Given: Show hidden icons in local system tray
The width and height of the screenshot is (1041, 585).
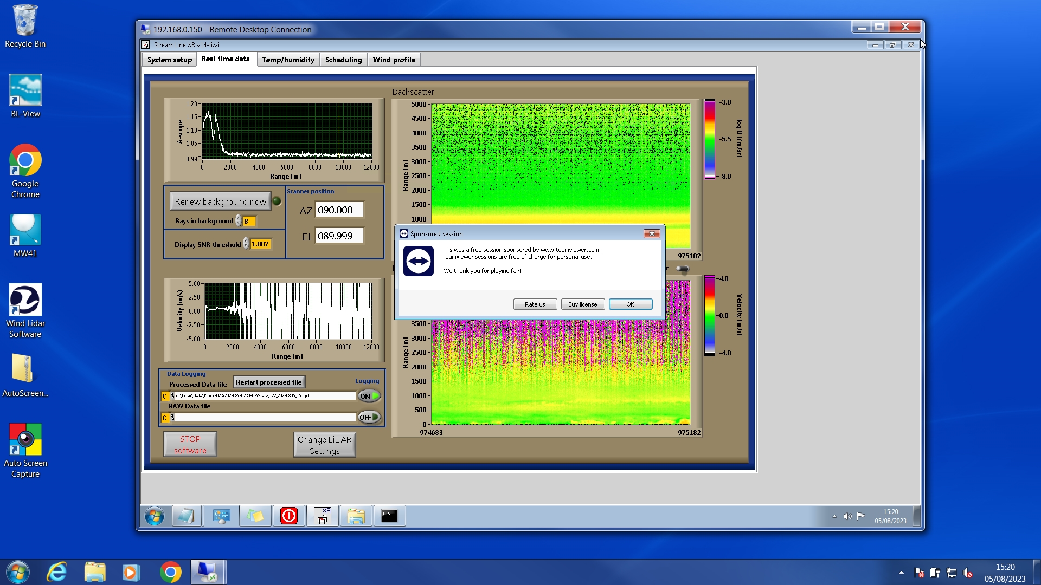Looking at the screenshot, I should 901,572.
